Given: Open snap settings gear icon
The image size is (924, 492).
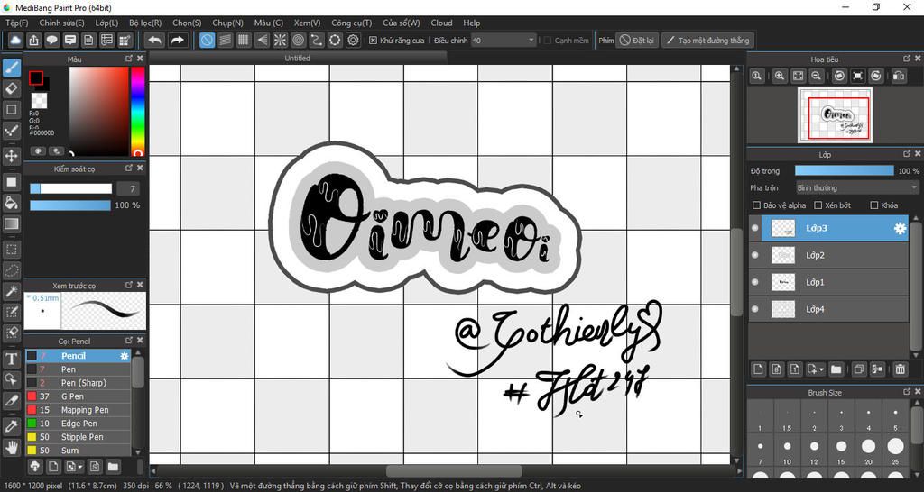Looking at the screenshot, I should (x=353, y=40).
